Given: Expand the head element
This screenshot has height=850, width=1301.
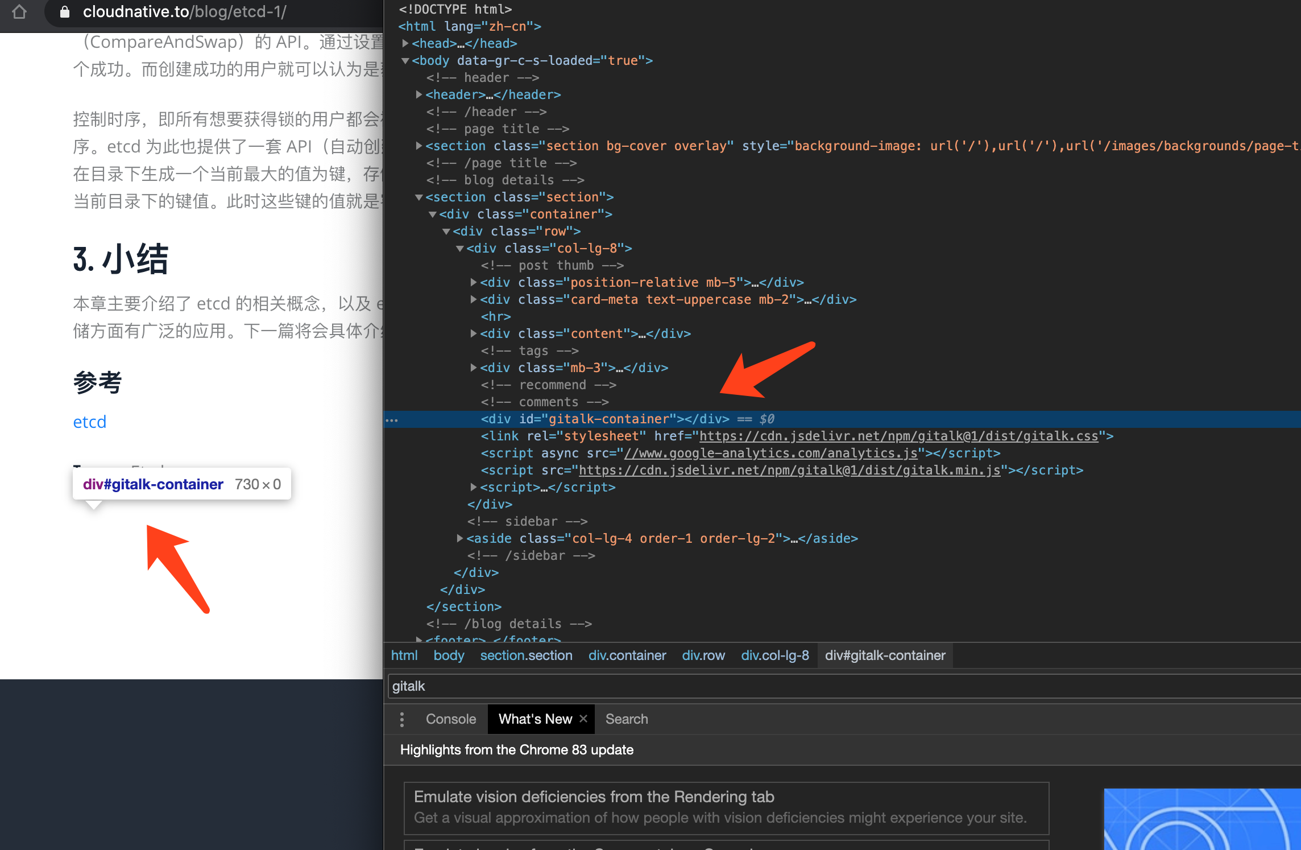Looking at the screenshot, I should pyautogui.click(x=405, y=43).
